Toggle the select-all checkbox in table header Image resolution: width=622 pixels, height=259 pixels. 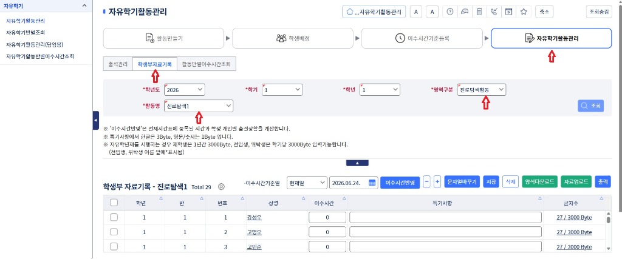click(x=114, y=203)
